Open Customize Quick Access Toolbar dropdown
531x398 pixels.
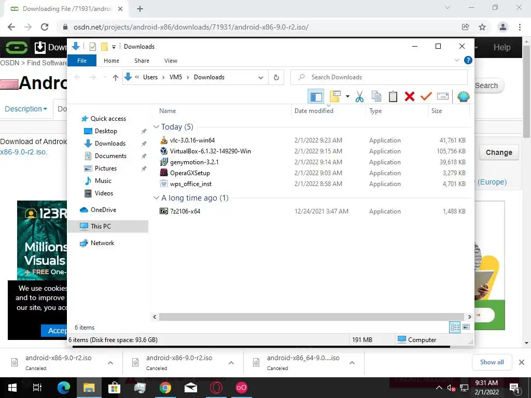click(114, 47)
